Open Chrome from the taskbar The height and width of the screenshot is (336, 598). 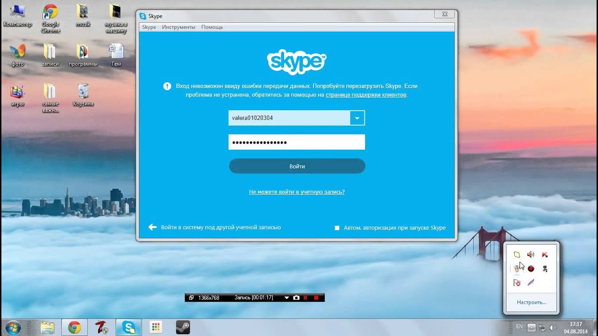coord(74,328)
